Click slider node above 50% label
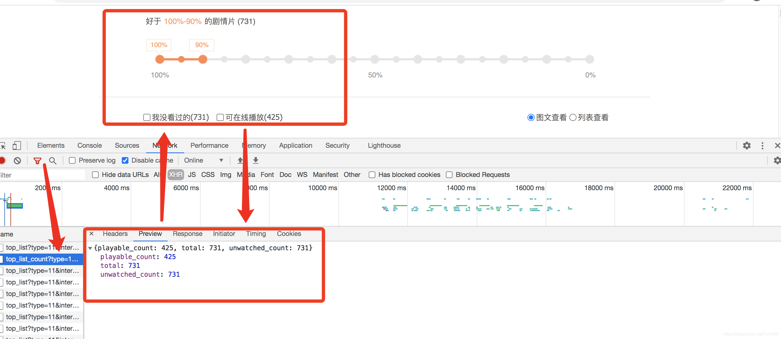The width and height of the screenshot is (781, 339). 375,60
